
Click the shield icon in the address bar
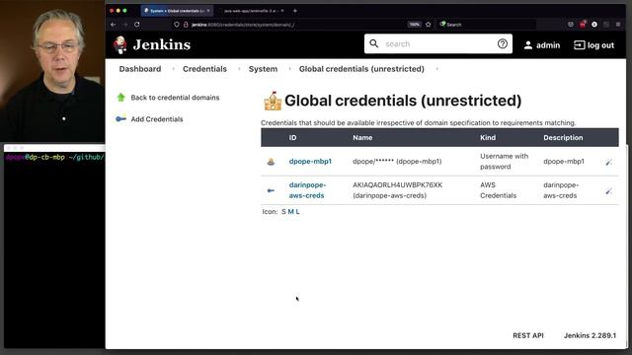click(x=177, y=25)
